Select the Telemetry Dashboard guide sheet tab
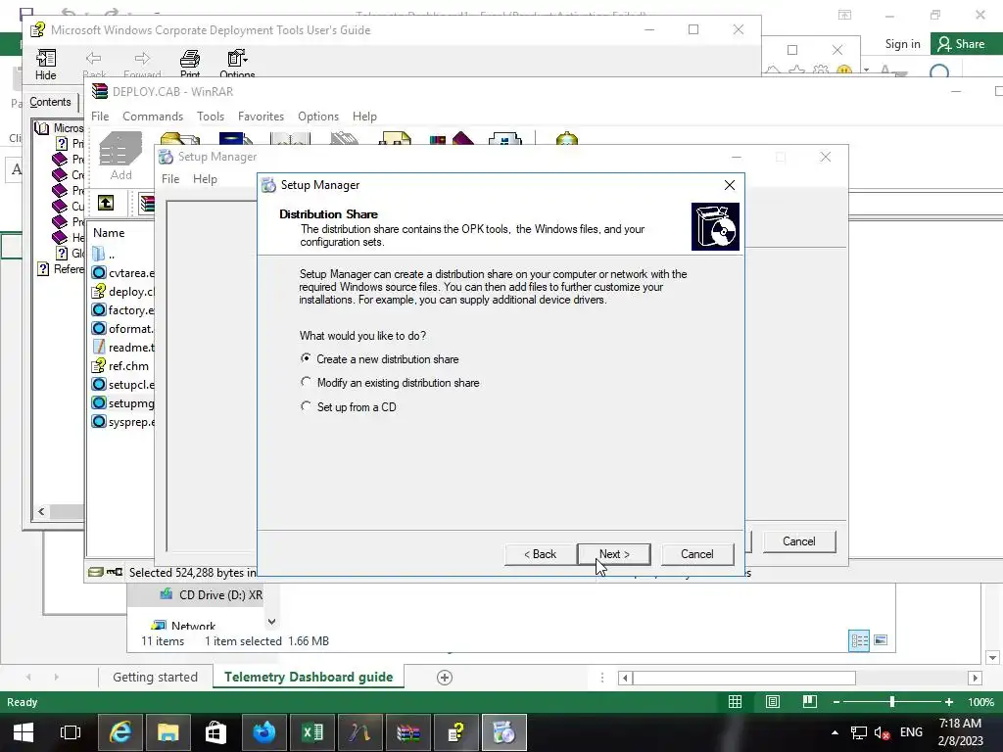Image resolution: width=1003 pixels, height=752 pixels. pyautogui.click(x=309, y=678)
